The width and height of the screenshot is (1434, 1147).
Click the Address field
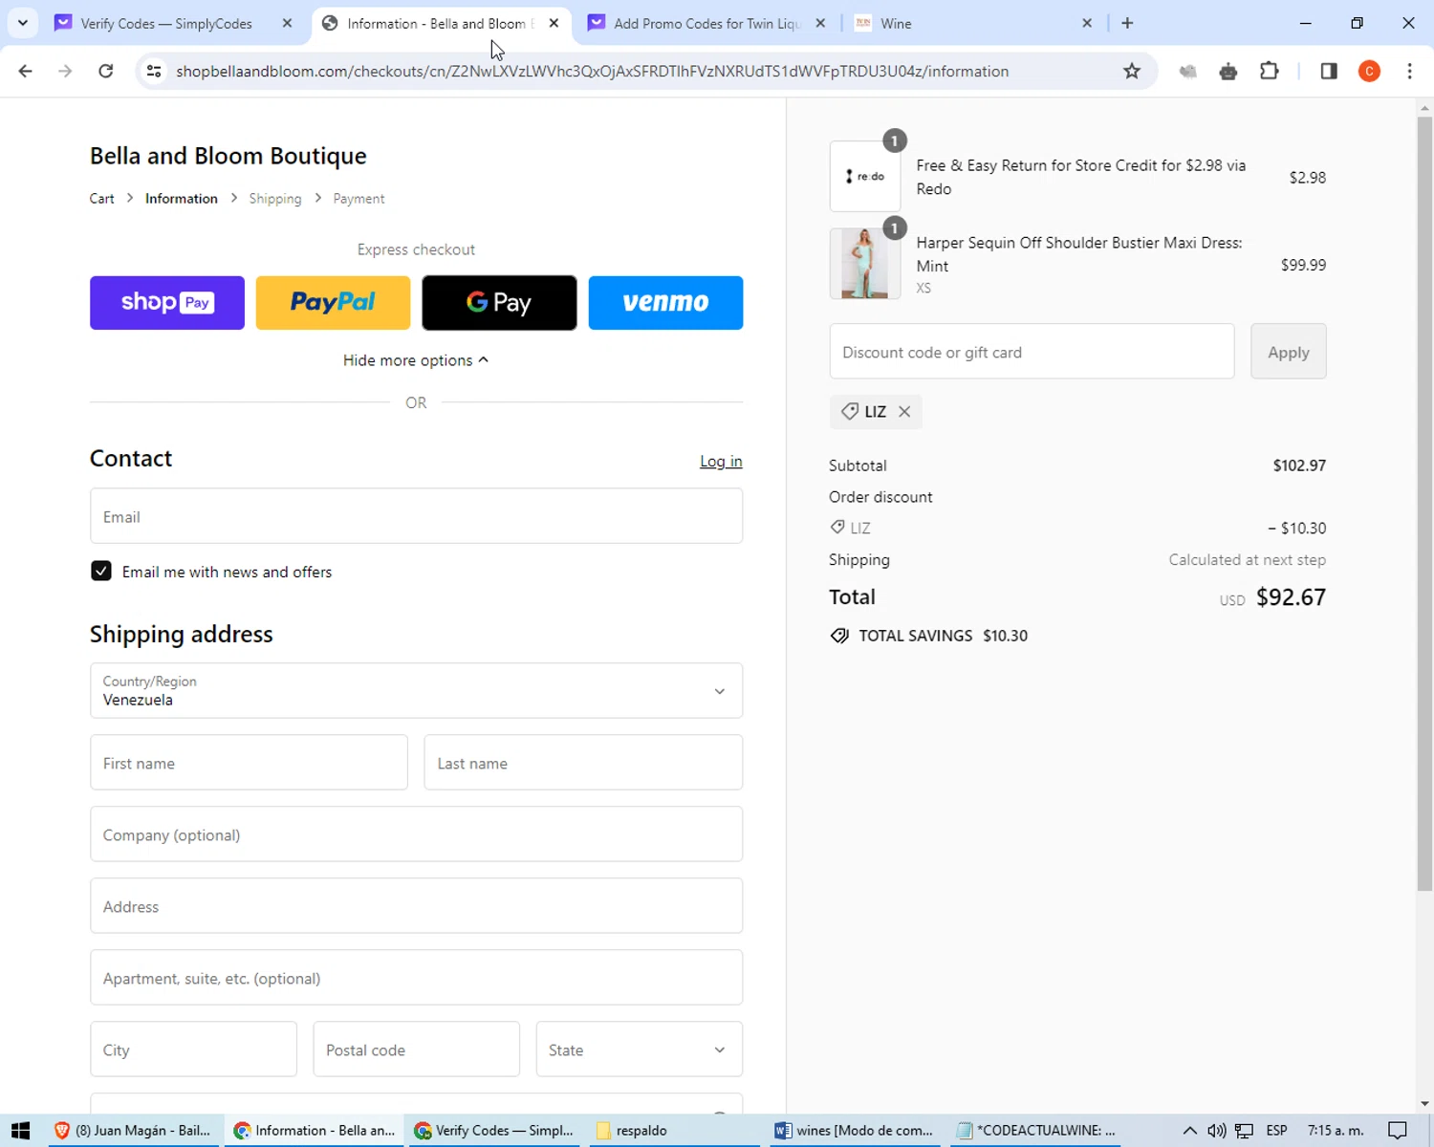(416, 906)
